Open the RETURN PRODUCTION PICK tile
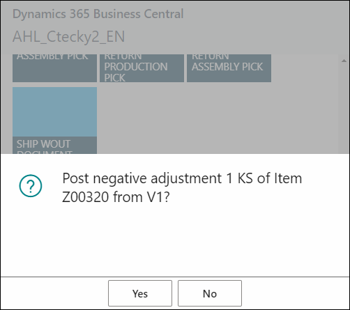The image size is (350, 310). coord(142,68)
